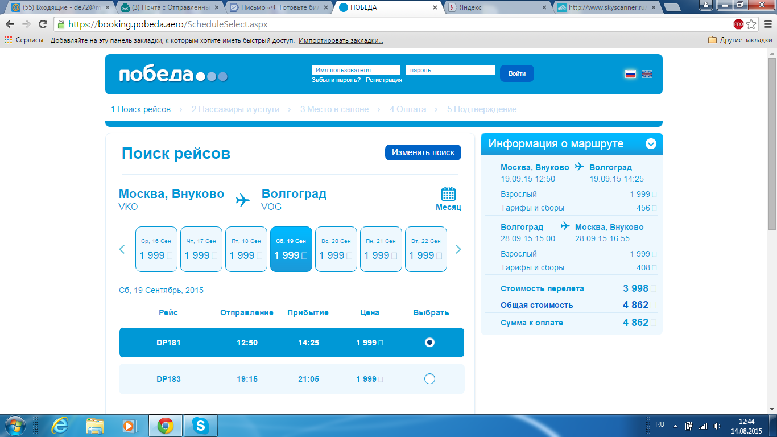
Task: Open the Windows Start menu
Action: coord(15,426)
